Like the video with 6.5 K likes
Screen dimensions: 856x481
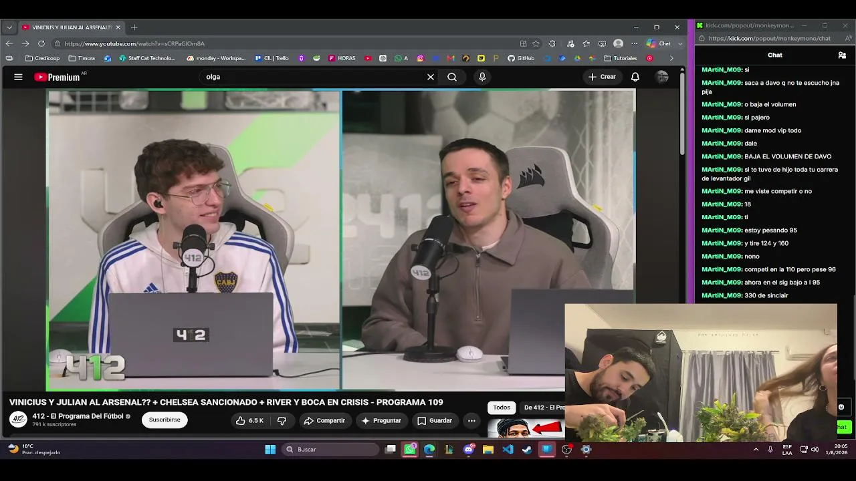(249, 421)
